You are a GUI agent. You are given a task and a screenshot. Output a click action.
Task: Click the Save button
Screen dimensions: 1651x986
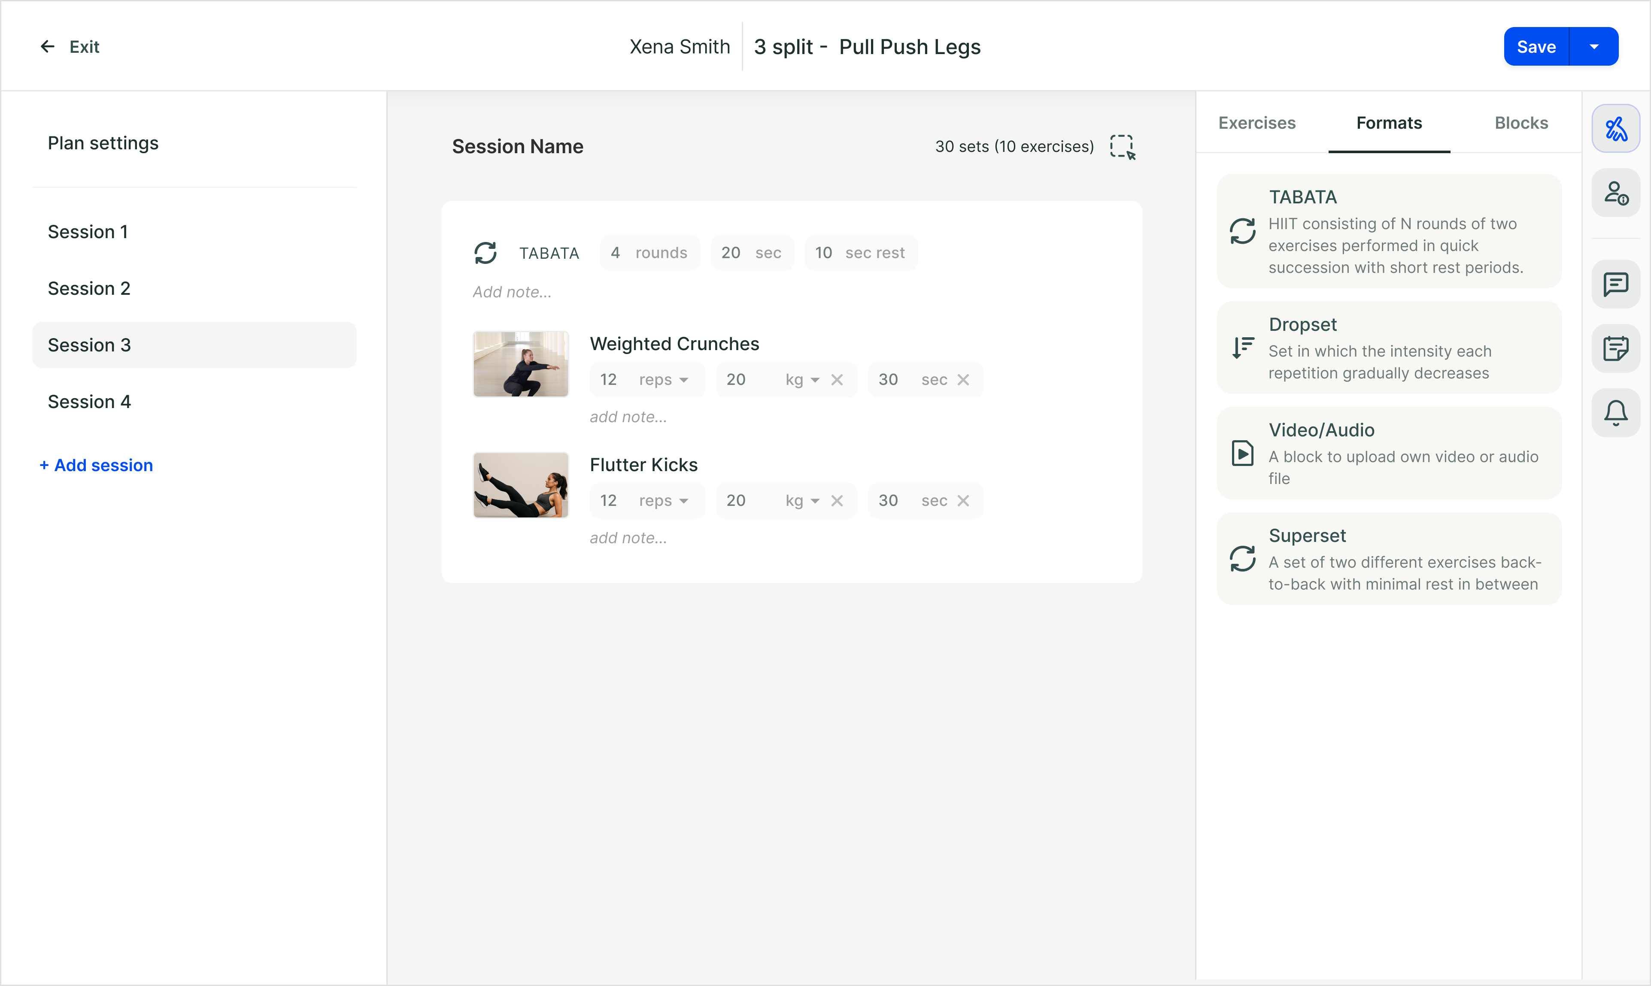point(1536,46)
